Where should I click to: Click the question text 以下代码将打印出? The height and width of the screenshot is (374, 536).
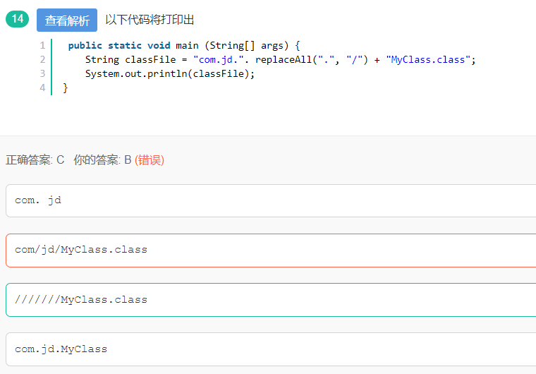(x=150, y=20)
